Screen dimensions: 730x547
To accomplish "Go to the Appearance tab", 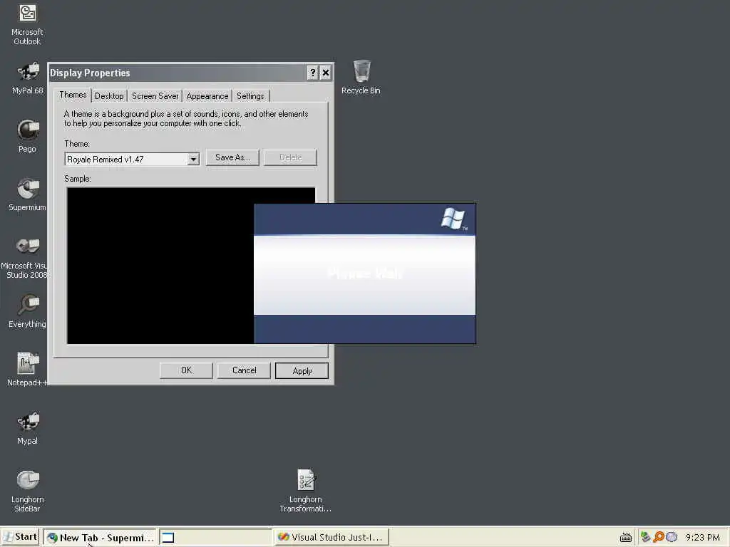I will point(207,96).
